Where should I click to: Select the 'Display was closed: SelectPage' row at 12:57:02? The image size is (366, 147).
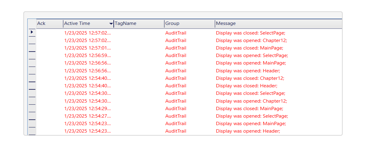pos(189,33)
